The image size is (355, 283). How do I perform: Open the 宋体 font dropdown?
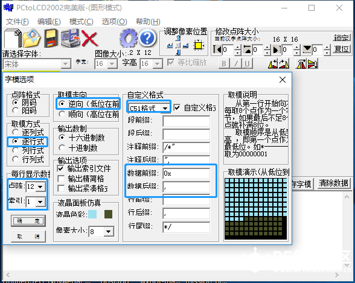(x=65, y=64)
